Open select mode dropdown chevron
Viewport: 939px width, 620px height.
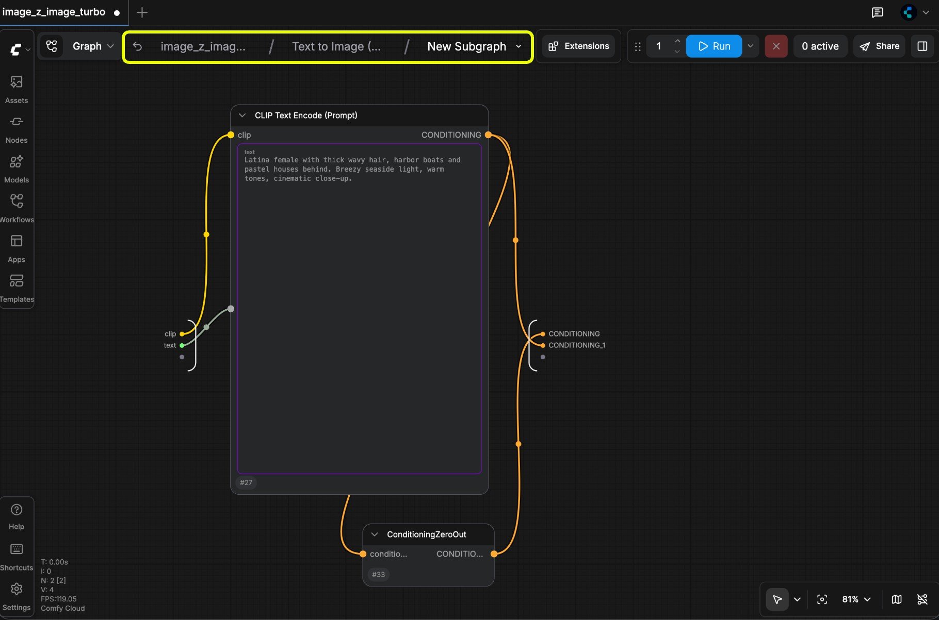pos(797,599)
